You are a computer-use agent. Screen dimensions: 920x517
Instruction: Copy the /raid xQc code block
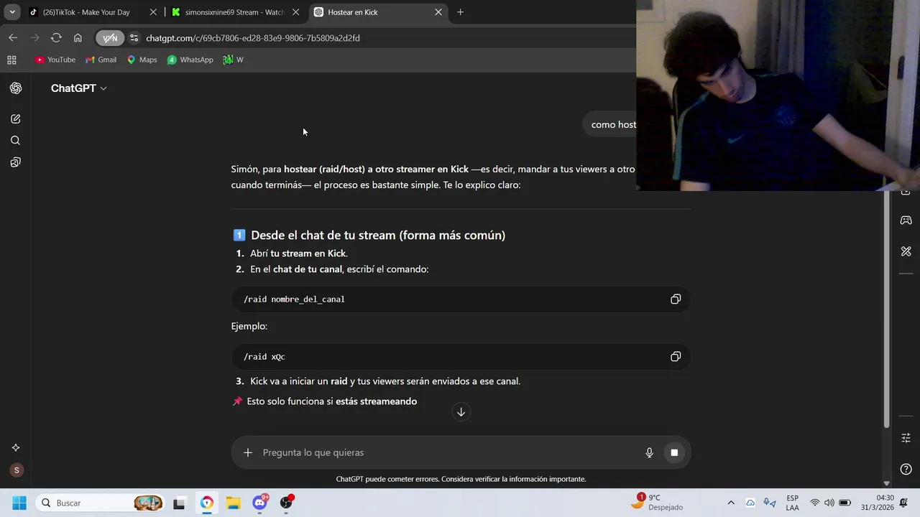676,357
